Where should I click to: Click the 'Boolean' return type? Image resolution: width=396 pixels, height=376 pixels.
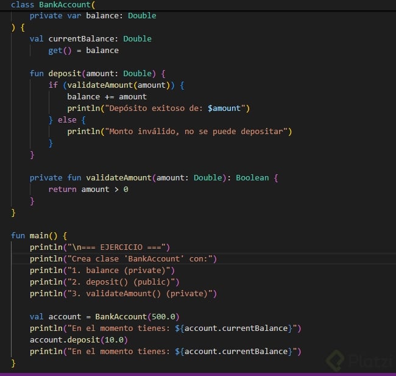click(252, 178)
